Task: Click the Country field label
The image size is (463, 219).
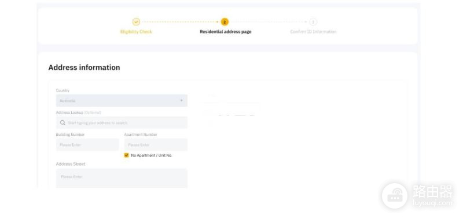Action: coord(63,91)
